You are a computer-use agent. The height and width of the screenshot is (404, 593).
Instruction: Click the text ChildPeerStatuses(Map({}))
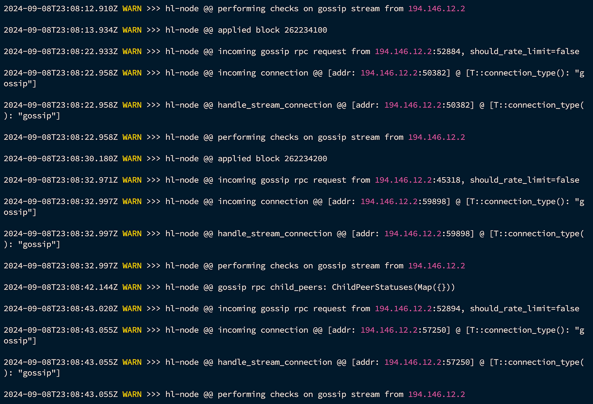click(393, 287)
